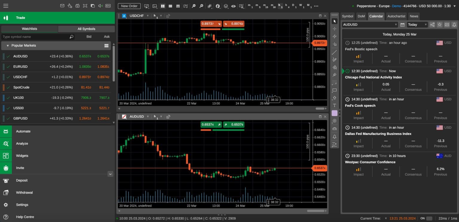The image size is (459, 222).
Task: Open Deposit from the left sidebar
Action: click(22, 180)
